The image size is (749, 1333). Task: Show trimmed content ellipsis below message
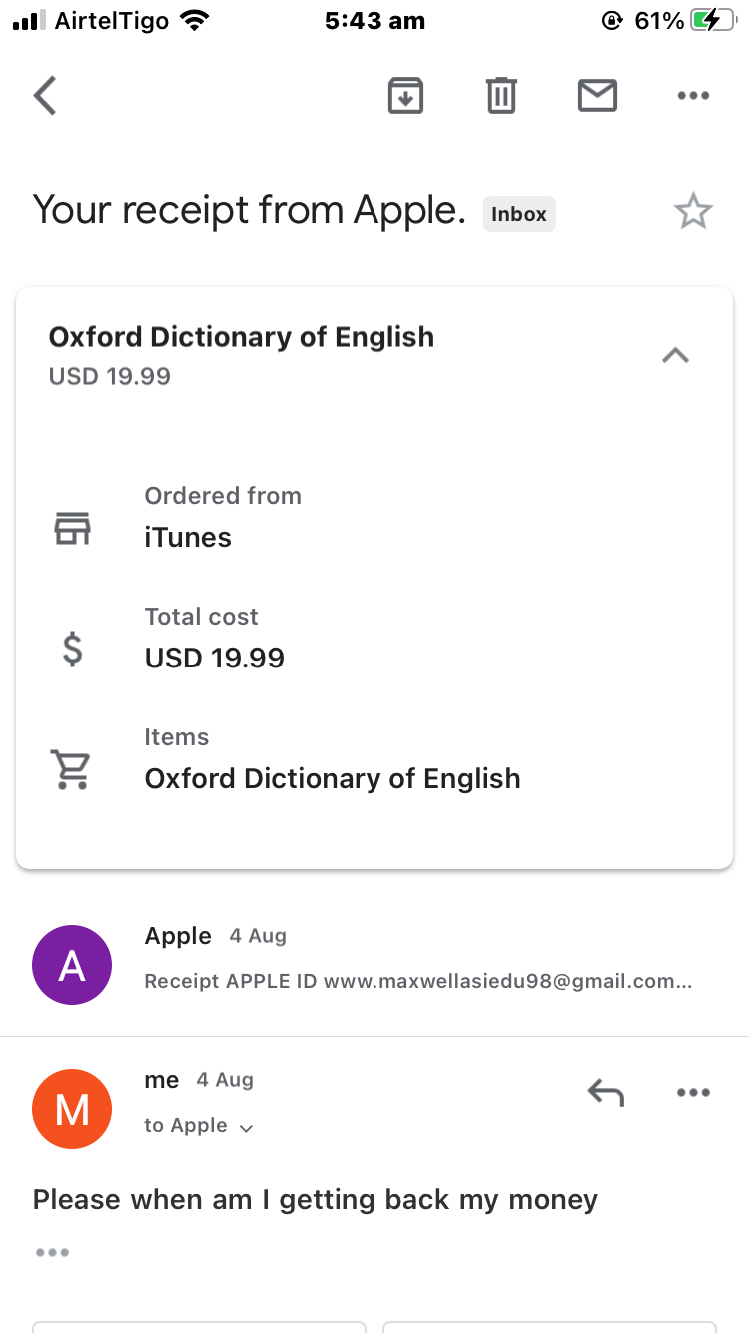[x=52, y=1252]
